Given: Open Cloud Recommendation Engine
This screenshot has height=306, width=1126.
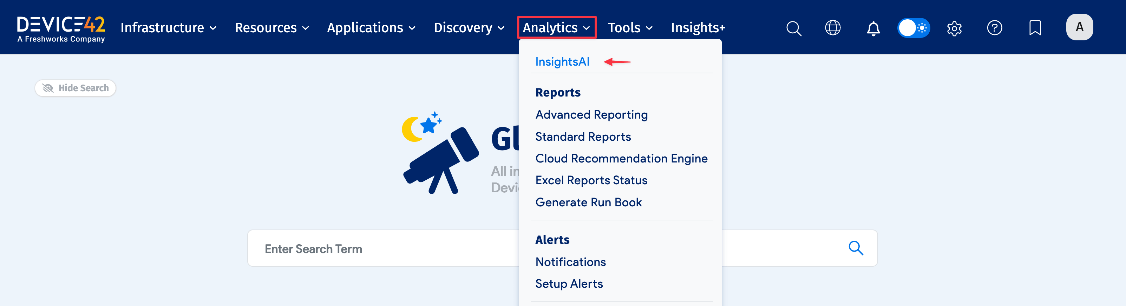Looking at the screenshot, I should pyautogui.click(x=621, y=159).
